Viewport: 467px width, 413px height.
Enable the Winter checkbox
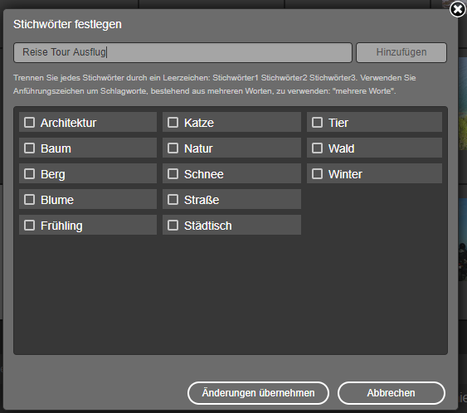click(x=317, y=174)
